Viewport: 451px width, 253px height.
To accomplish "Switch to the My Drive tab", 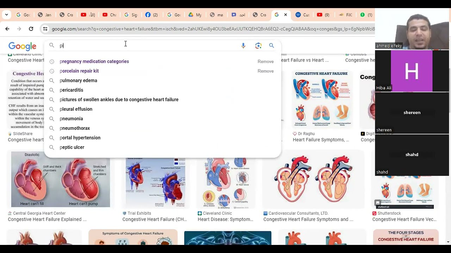I will point(195,15).
